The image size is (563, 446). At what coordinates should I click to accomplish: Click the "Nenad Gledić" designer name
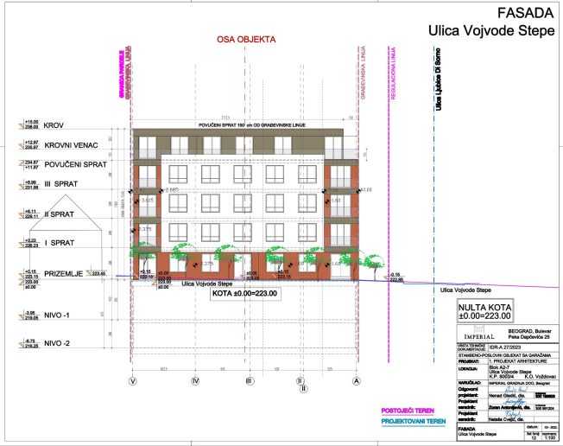pyautogui.click(x=508, y=395)
